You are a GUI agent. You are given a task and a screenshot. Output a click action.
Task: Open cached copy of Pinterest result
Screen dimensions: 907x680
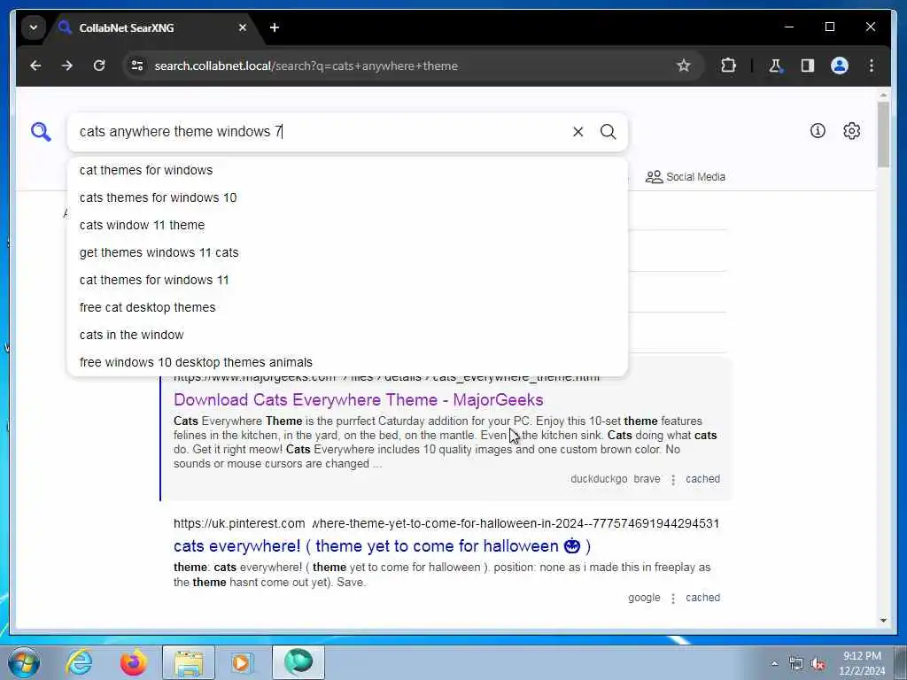click(x=702, y=598)
